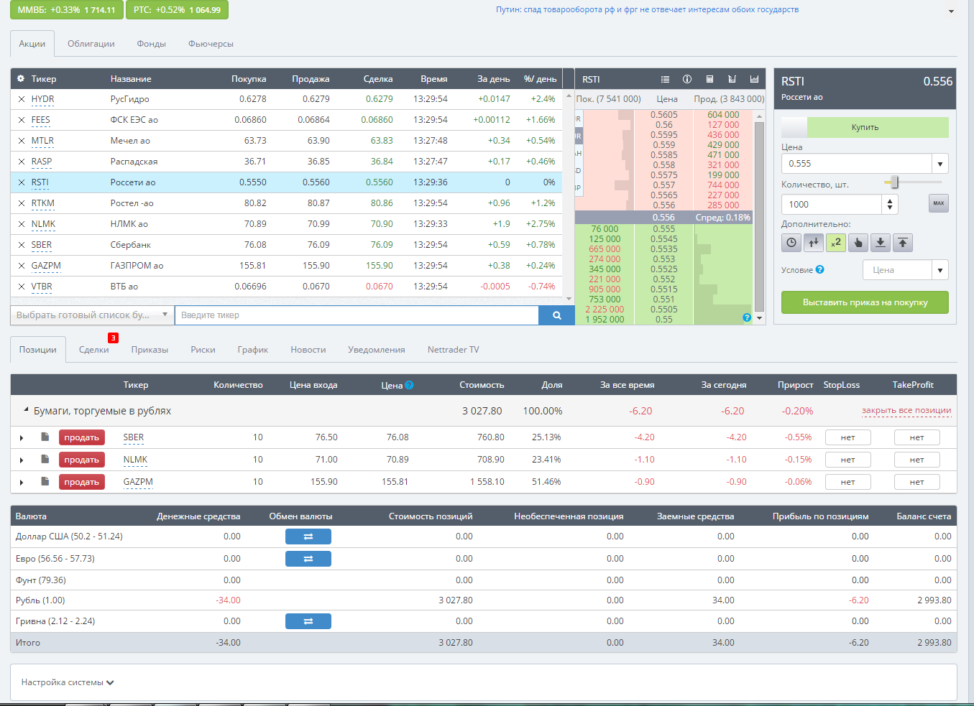Open the Сделки tab
The width and height of the screenshot is (974, 706).
pyautogui.click(x=94, y=350)
